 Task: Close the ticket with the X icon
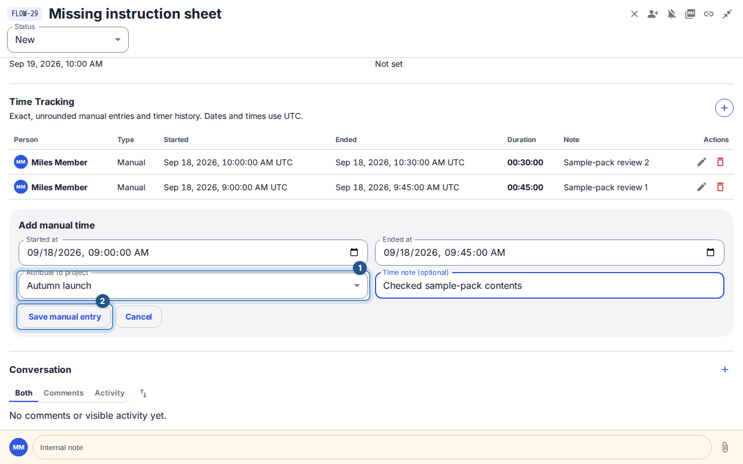(634, 14)
